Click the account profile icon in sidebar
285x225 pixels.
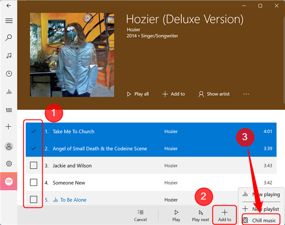(x=9, y=146)
